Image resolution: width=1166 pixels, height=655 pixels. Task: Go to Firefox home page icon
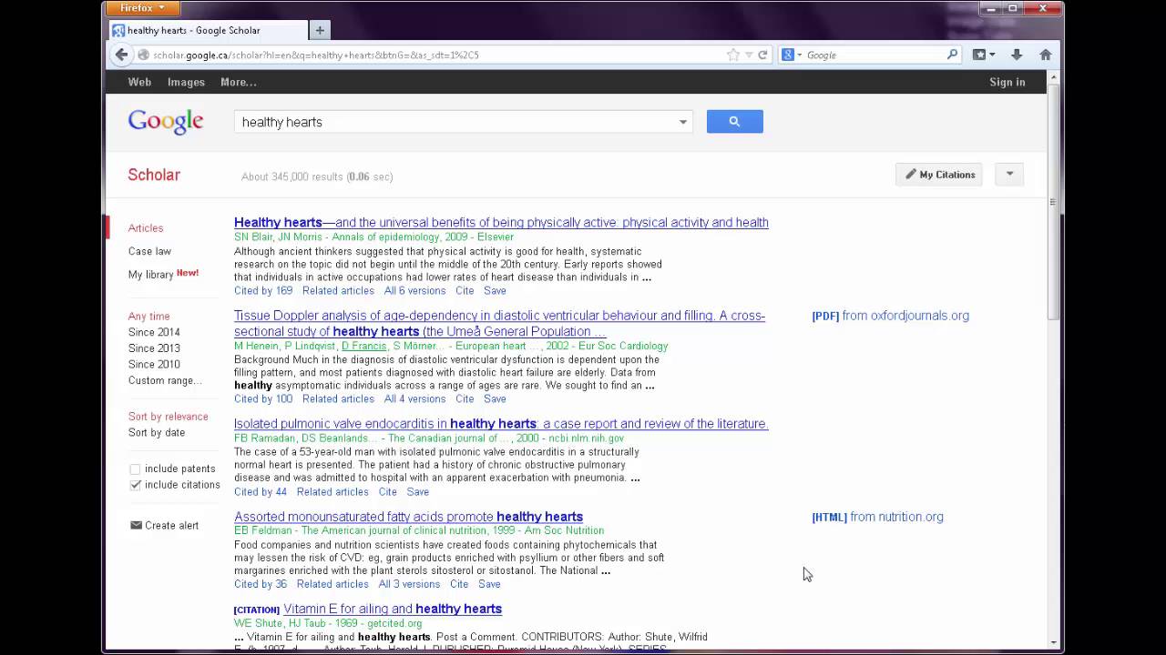pos(1045,55)
